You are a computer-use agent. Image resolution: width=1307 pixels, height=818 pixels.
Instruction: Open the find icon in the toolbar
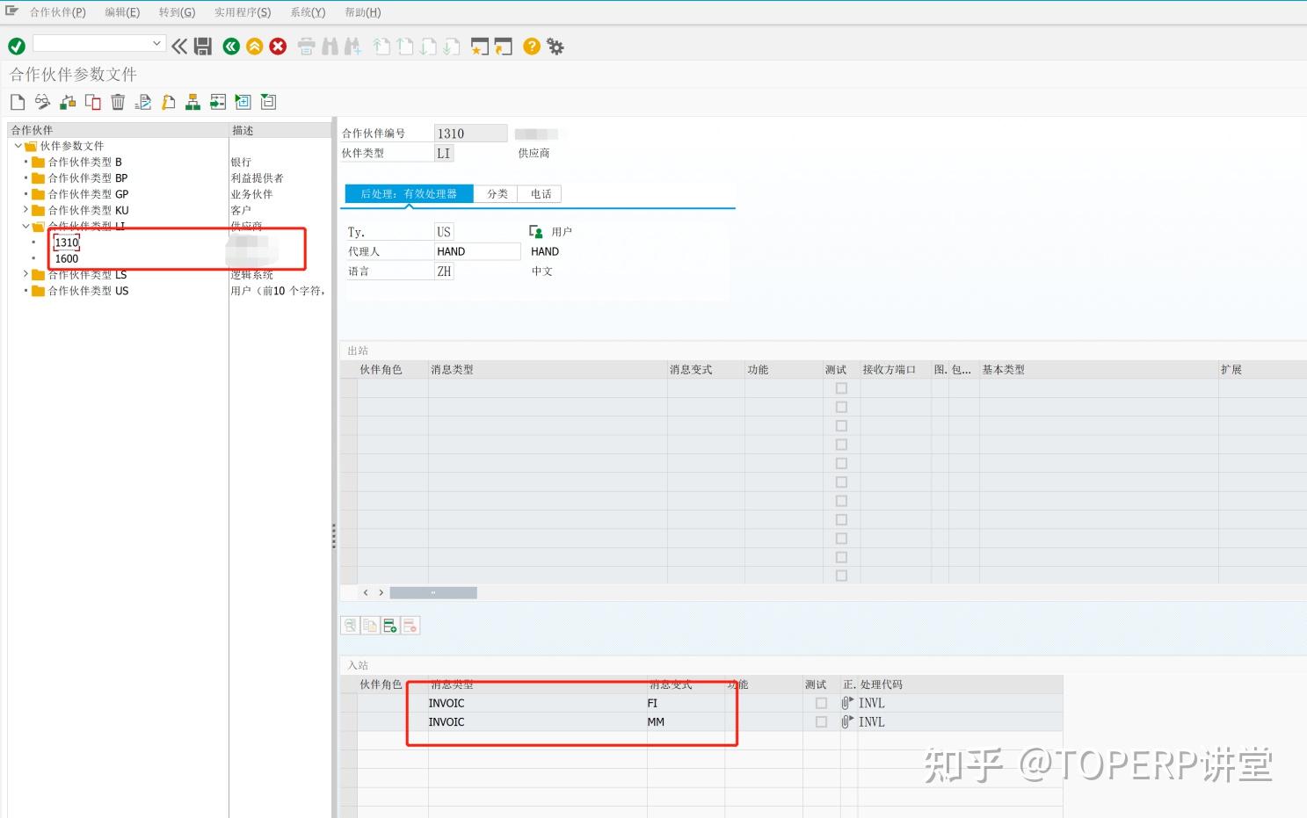tap(329, 46)
